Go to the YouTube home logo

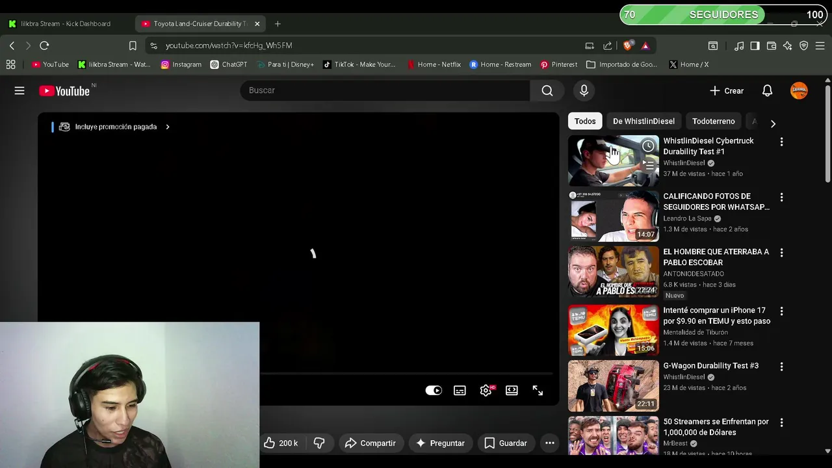[64, 91]
